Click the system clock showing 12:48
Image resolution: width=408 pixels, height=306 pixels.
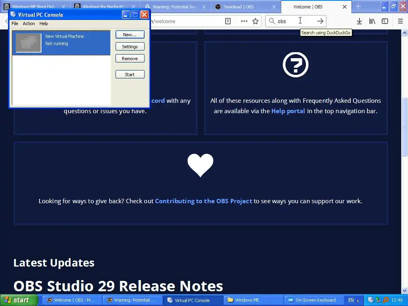pyautogui.click(x=397, y=300)
